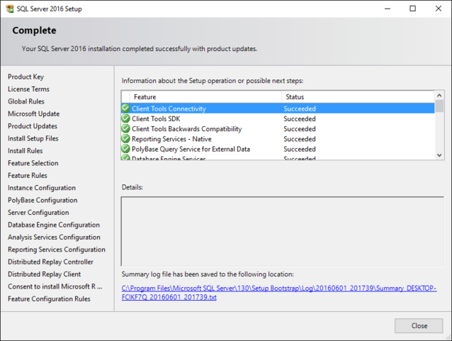Click the feature list scrollbar thumb

tap(440, 106)
